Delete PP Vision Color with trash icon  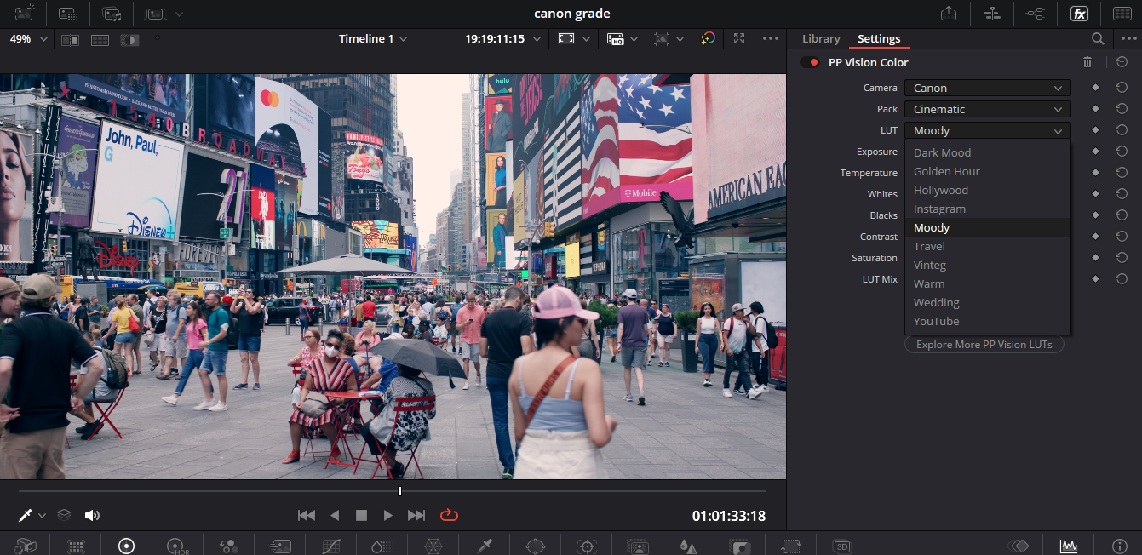coord(1087,62)
